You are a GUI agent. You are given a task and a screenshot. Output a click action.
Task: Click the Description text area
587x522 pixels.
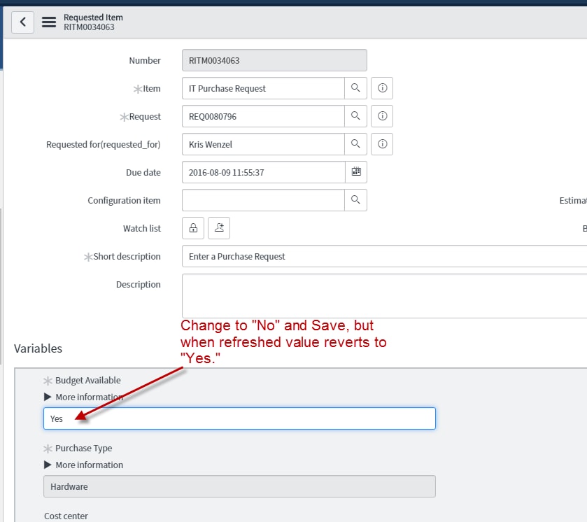click(x=385, y=296)
